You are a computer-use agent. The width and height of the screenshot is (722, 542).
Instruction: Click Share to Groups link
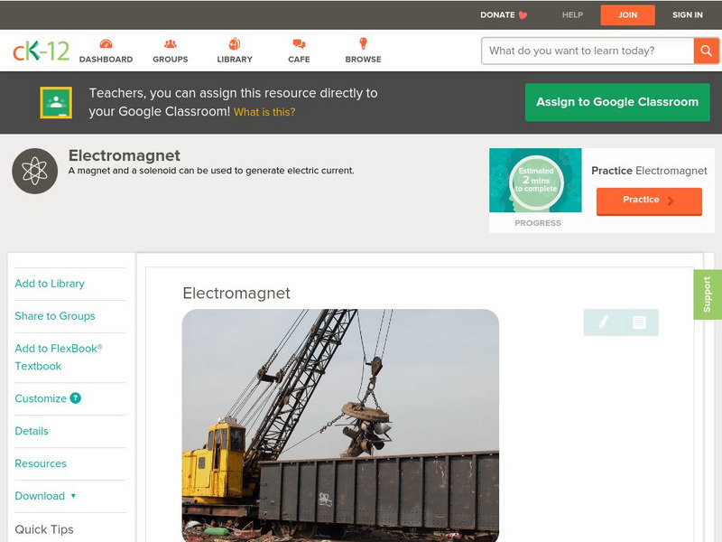(55, 316)
